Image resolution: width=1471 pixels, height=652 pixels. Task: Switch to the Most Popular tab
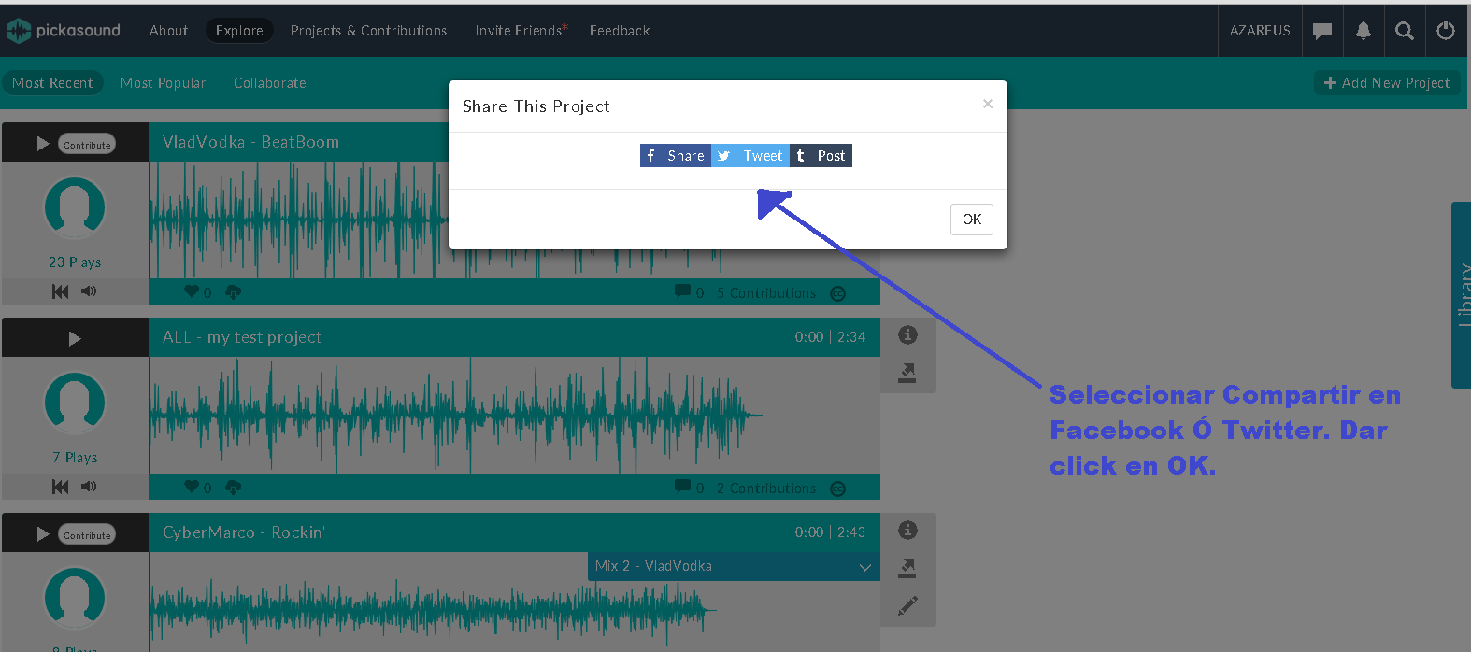click(x=163, y=83)
